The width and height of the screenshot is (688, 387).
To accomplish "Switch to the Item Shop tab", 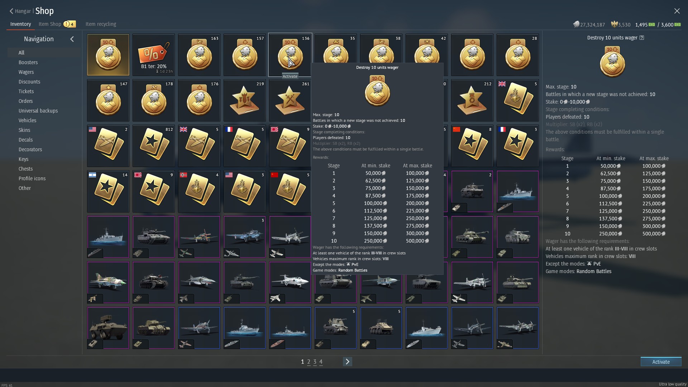I will point(50,24).
